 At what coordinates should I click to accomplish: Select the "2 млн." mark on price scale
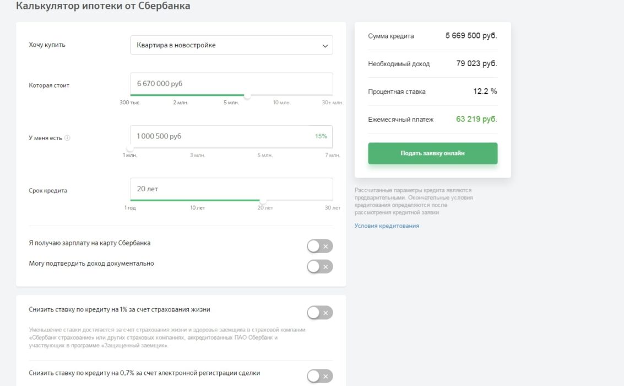(181, 103)
